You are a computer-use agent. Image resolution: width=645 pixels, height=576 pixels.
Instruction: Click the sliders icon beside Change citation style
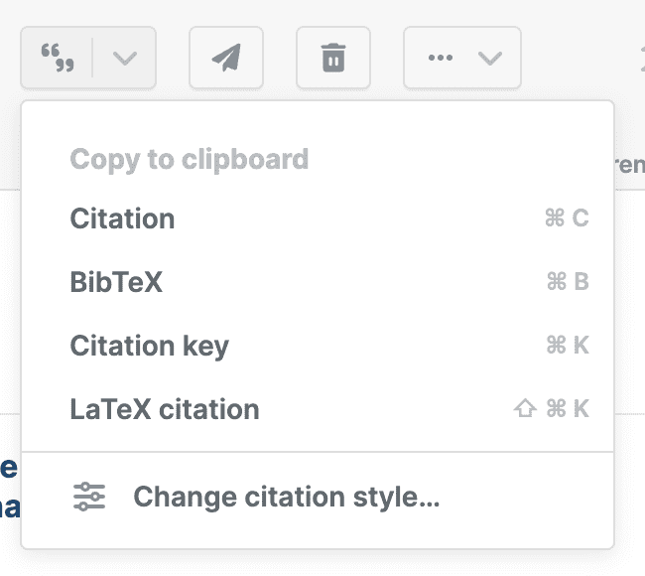(89, 497)
